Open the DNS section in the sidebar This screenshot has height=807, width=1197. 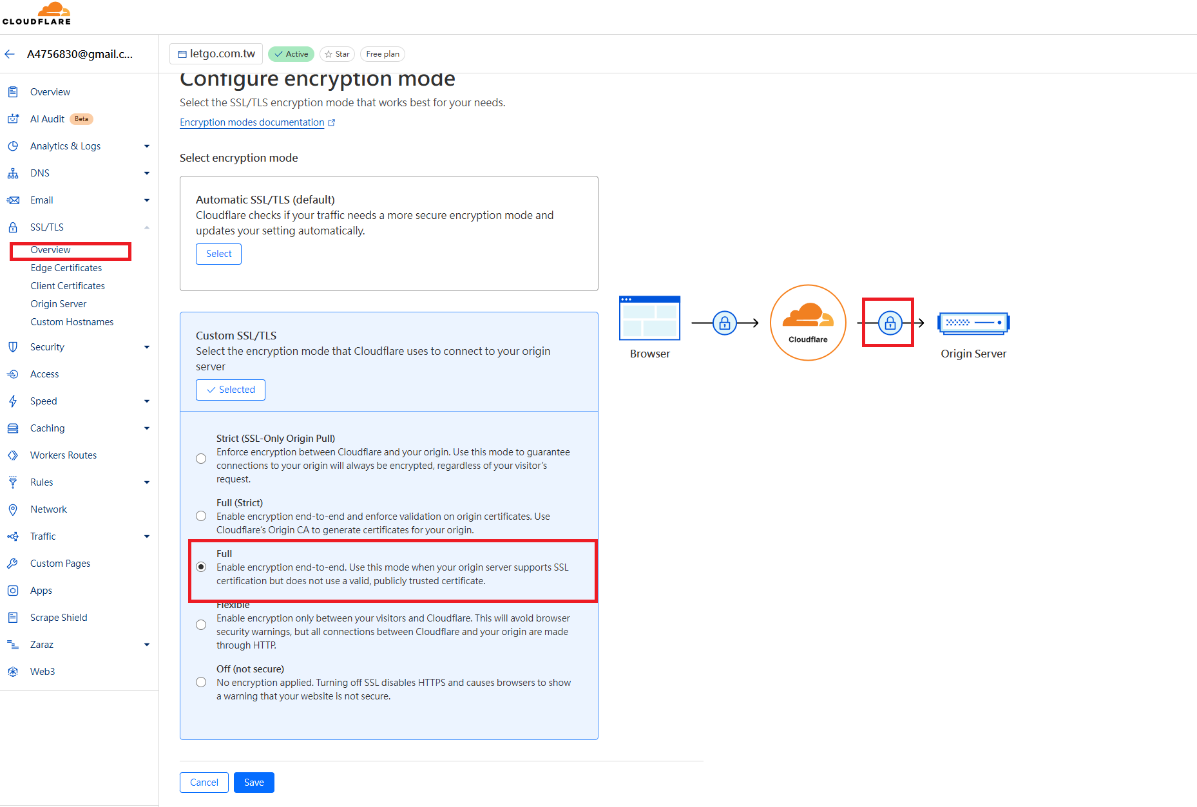[40, 173]
